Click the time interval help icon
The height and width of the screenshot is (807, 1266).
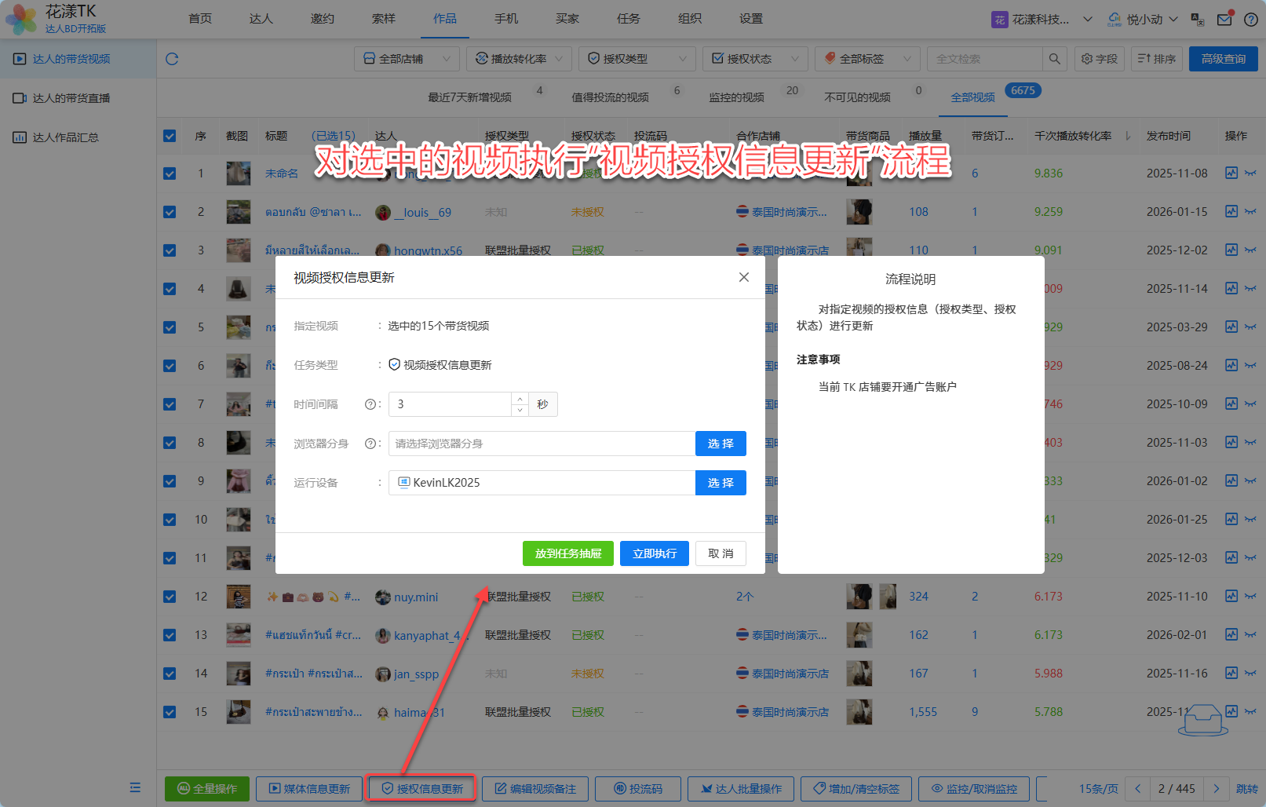370,404
